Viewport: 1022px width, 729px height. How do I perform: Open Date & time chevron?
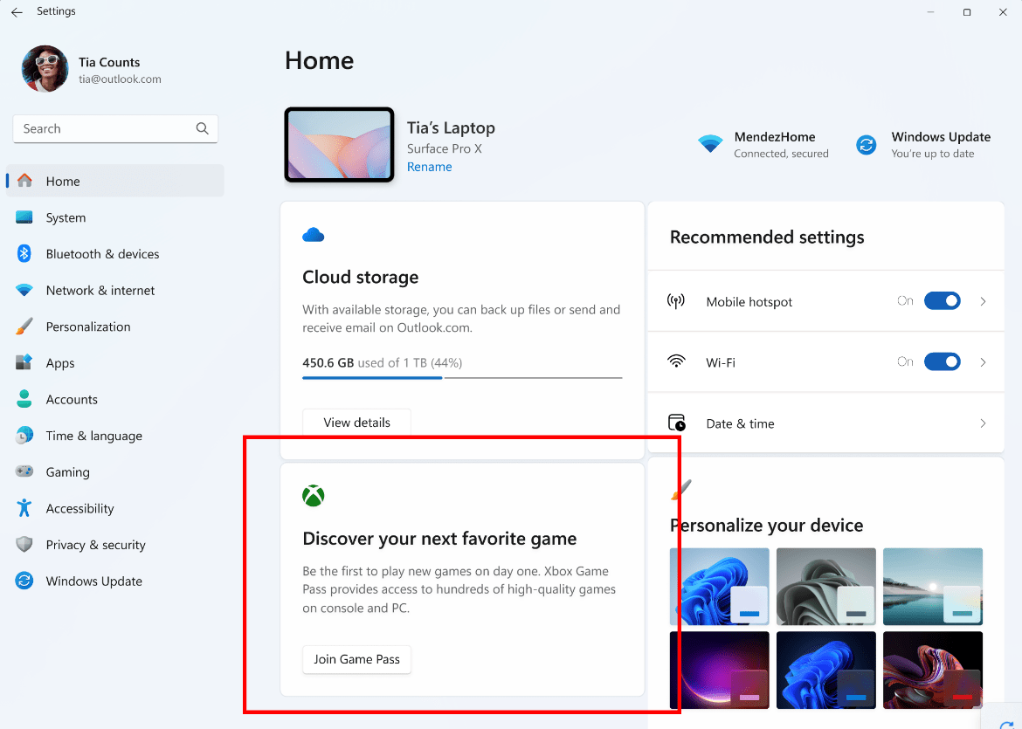pyautogui.click(x=983, y=423)
